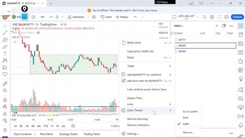The width and height of the screenshot is (245, 138).
Task: Open chart settings gear in top toolbar
Action: tap(212, 17)
